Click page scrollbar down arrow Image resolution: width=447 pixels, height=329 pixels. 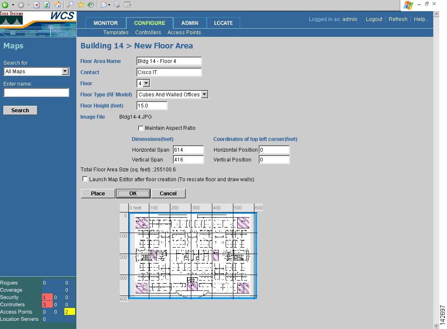click(x=436, y=326)
